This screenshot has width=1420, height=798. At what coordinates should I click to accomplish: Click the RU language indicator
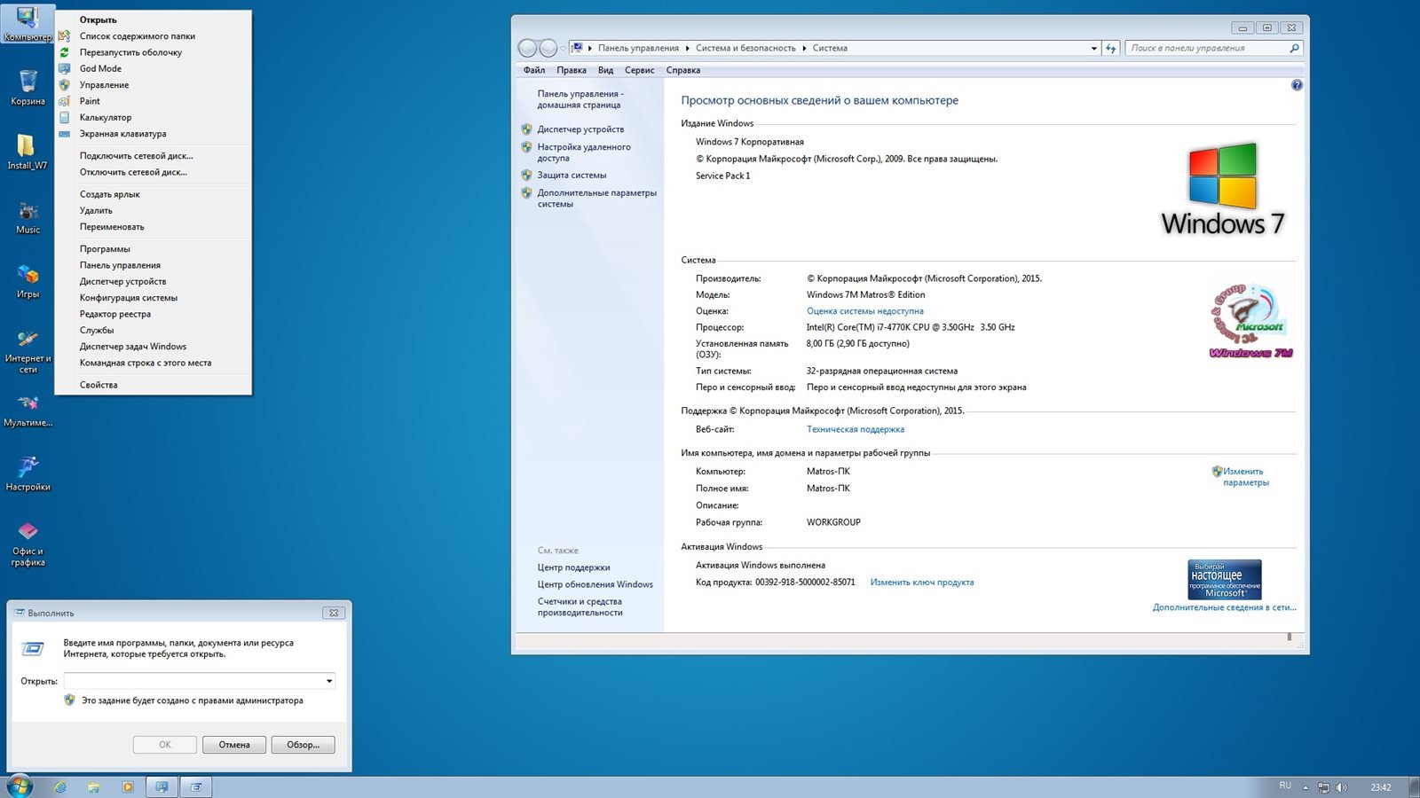1285,786
